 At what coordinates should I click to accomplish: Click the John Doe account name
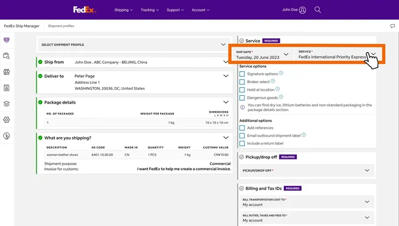[290, 10]
